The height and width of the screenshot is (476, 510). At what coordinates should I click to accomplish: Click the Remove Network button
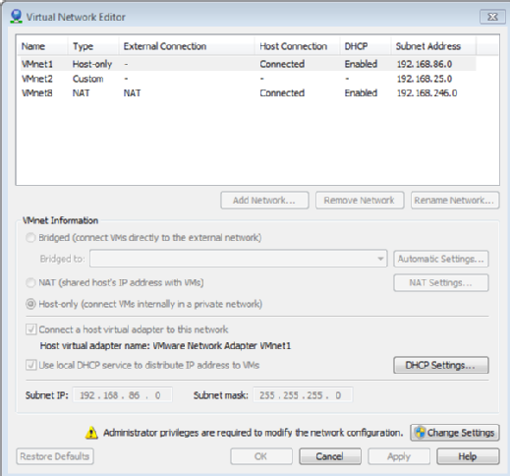360,201
